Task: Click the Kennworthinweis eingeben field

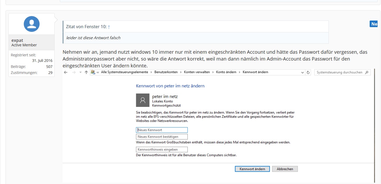Action: tap(162, 150)
